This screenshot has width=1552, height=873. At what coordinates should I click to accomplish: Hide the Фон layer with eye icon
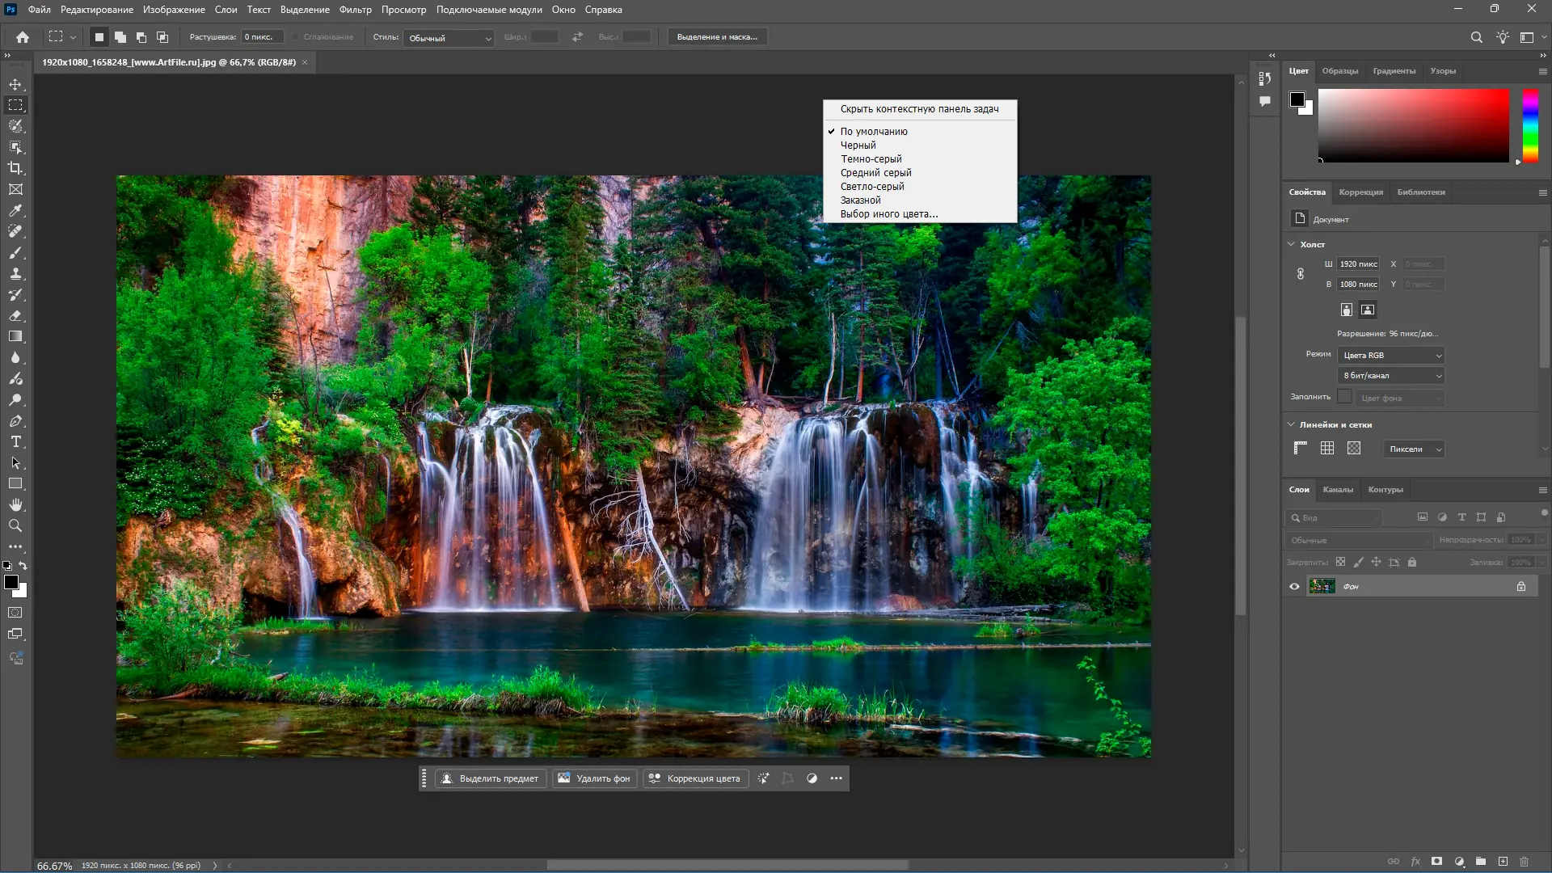point(1294,587)
